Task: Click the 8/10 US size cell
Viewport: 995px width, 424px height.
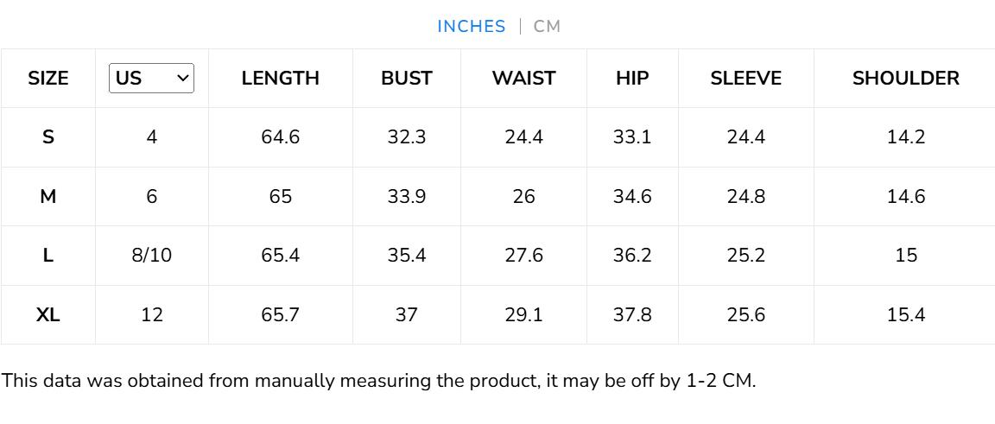Action: point(152,256)
